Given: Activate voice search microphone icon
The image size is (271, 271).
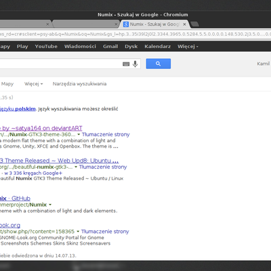Looking at the screenshot, I should pyautogui.click(x=135, y=64).
